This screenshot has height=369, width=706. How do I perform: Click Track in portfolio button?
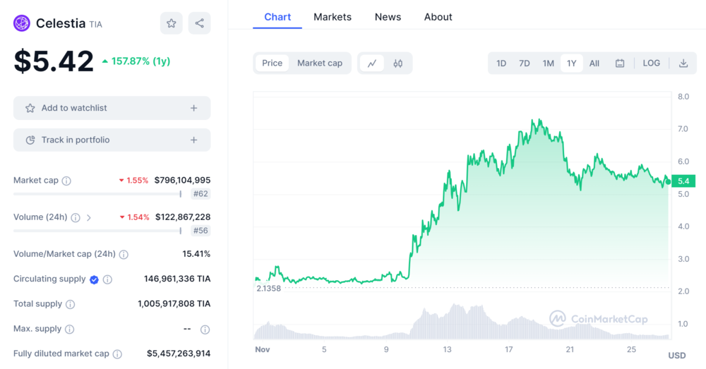[x=112, y=140]
